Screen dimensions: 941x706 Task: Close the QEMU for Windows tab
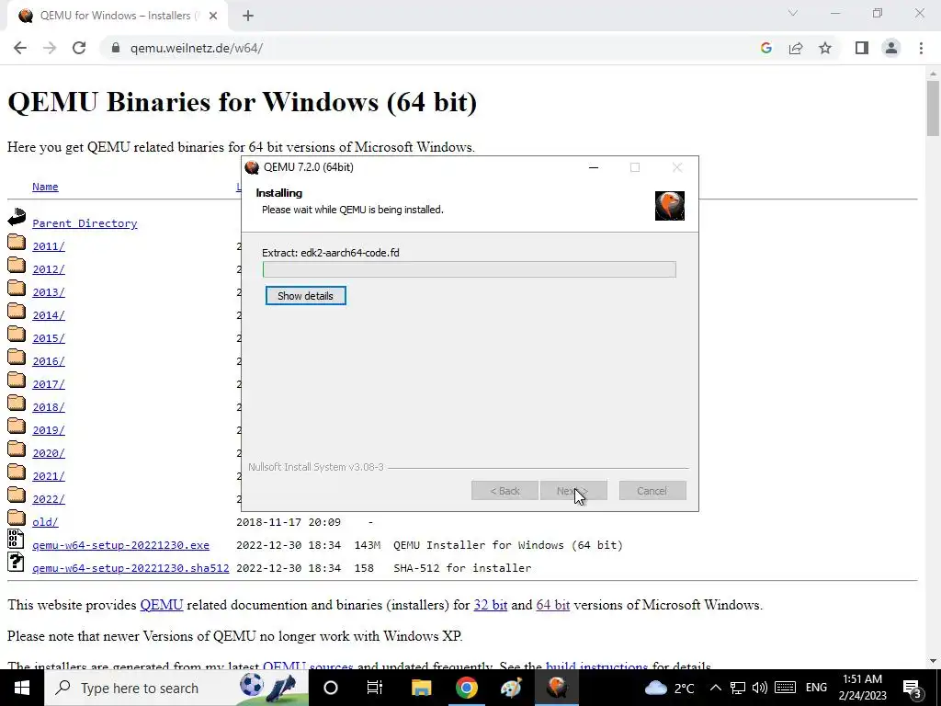click(213, 16)
